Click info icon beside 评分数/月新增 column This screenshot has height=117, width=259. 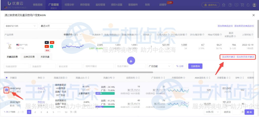[x=186, y=35]
